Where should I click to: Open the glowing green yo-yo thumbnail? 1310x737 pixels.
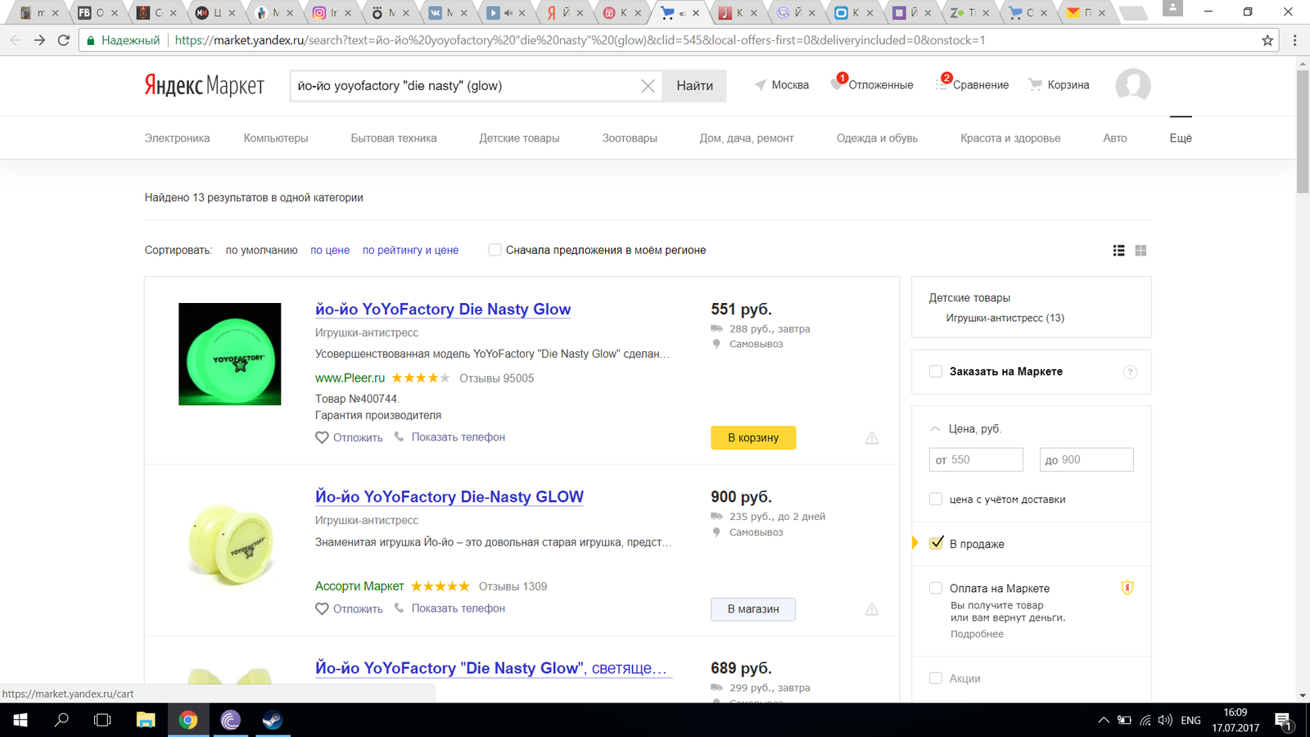point(230,354)
